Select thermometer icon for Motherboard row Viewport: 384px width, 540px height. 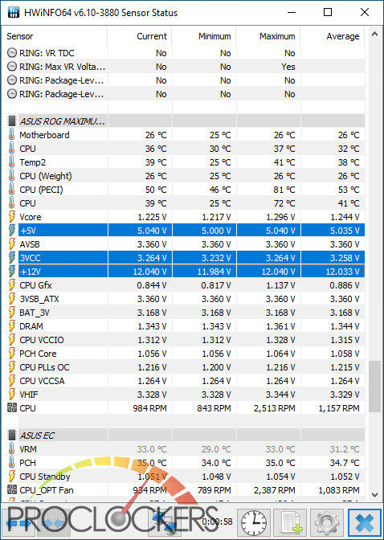click(x=12, y=135)
